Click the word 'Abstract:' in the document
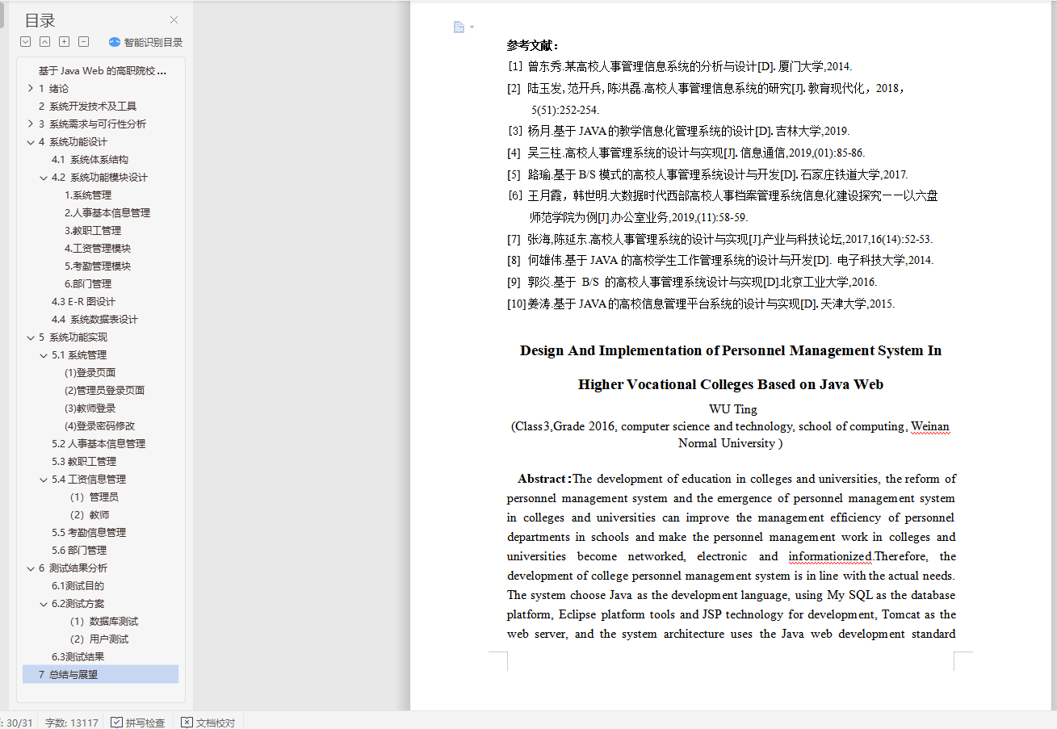This screenshot has height=729, width=1057. coord(545,479)
